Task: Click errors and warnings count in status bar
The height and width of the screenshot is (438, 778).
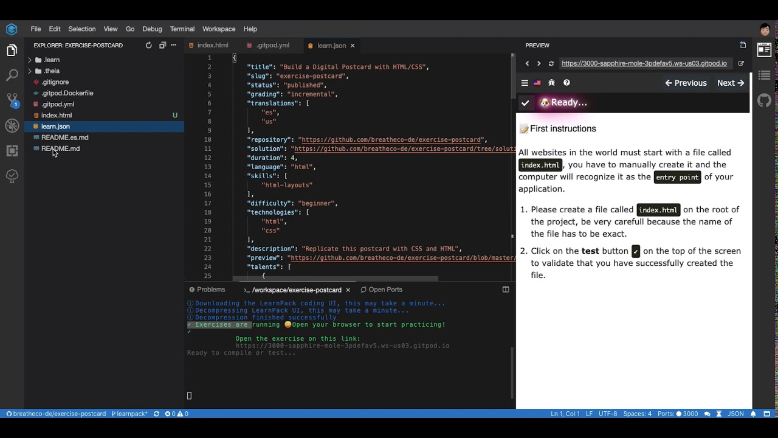Action: (x=177, y=414)
